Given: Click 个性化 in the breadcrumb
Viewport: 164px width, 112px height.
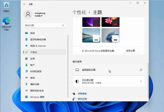Looking at the screenshot, I should [79, 12].
